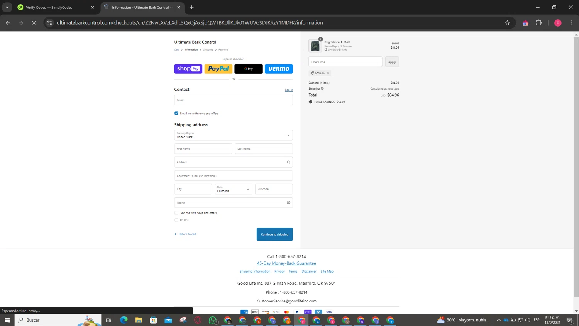Open the Mail app from taskbar
Image resolution: width=579 pixels, height=326 pixels.
point(168,320)
